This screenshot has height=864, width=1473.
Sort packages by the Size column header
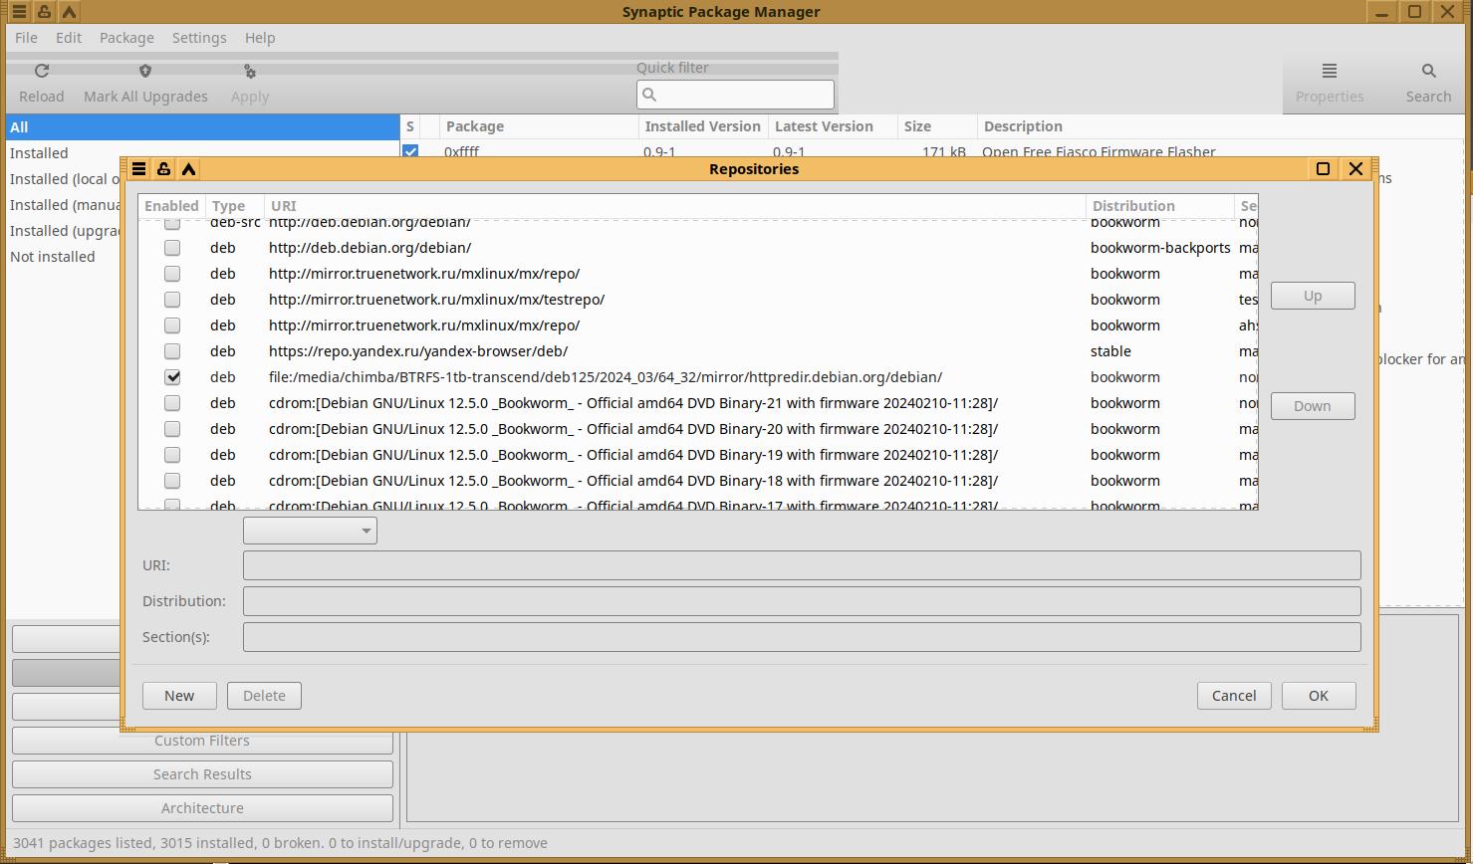tap(937, 126)
